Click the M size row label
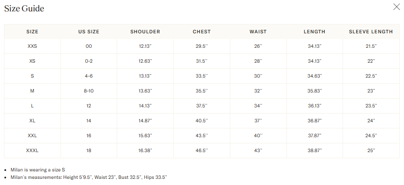The image size is (404, 185). 32,91
